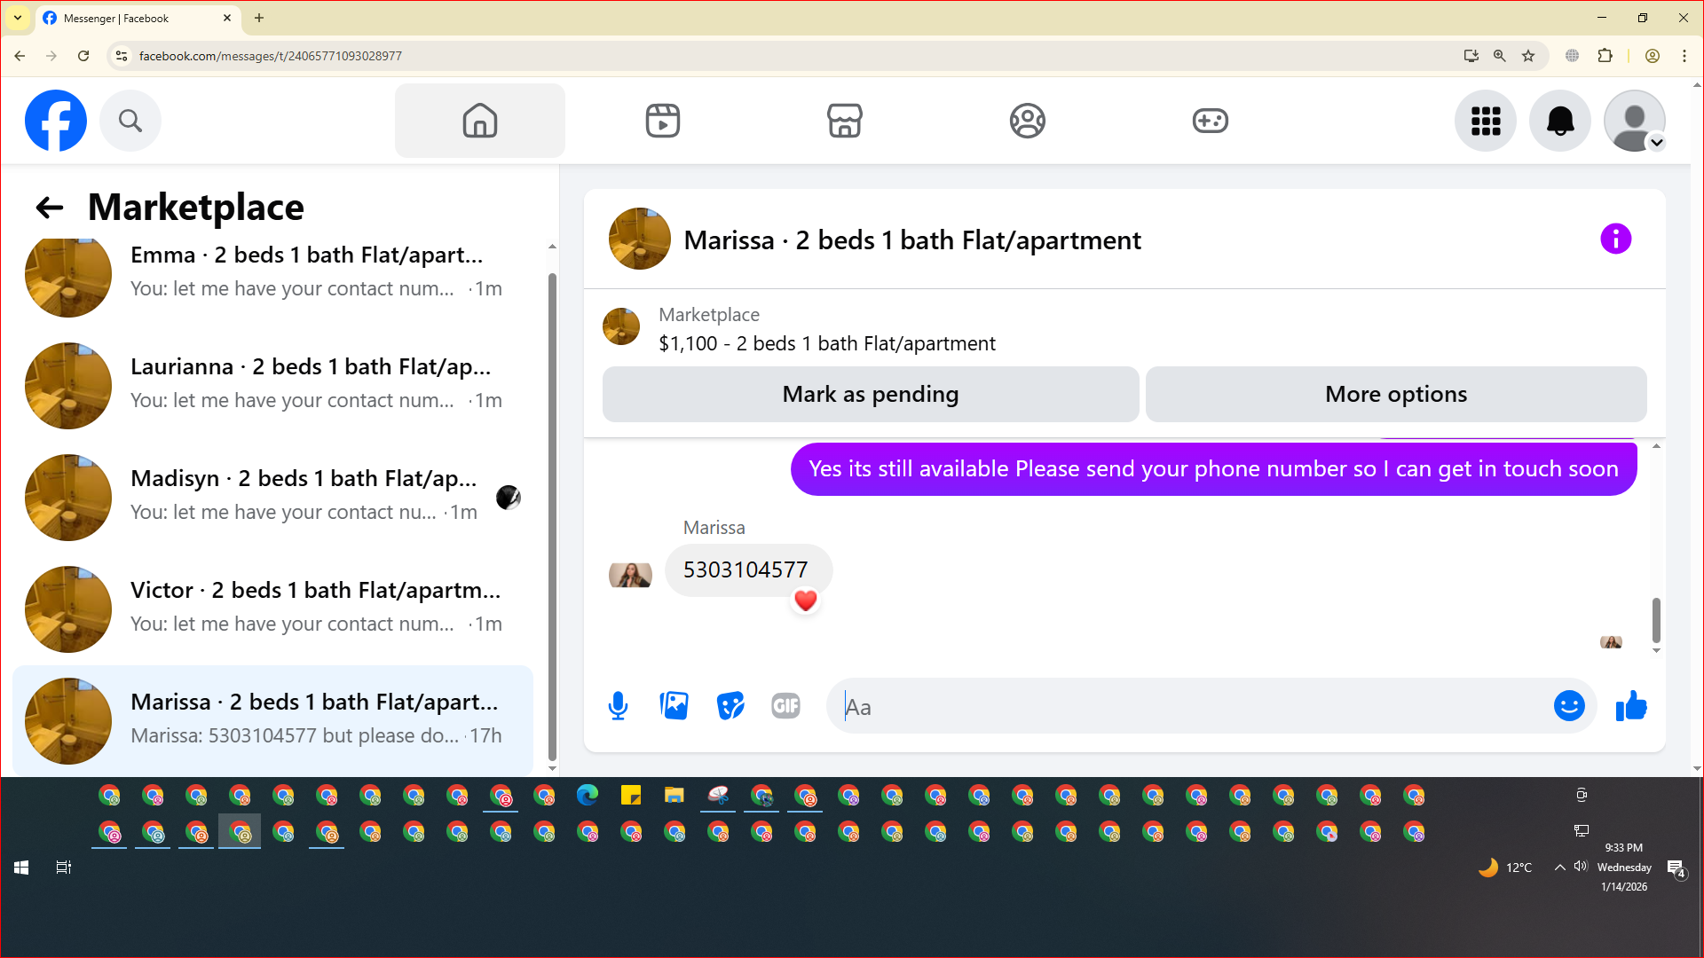Click the chat message scrollbar thumb
The width and height of the screenshot is (1704, 958).
pyautogui.click(x=1656, y=619)
